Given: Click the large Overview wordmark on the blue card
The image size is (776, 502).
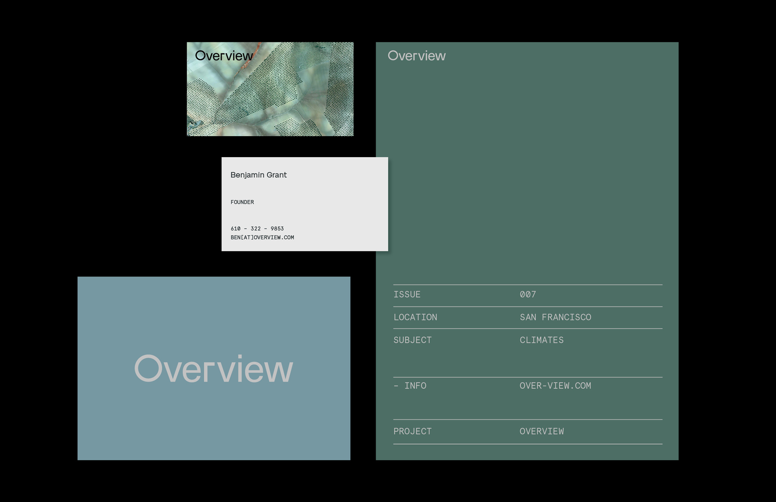Looking at the screenshot, I should click(x=214, y=369).
